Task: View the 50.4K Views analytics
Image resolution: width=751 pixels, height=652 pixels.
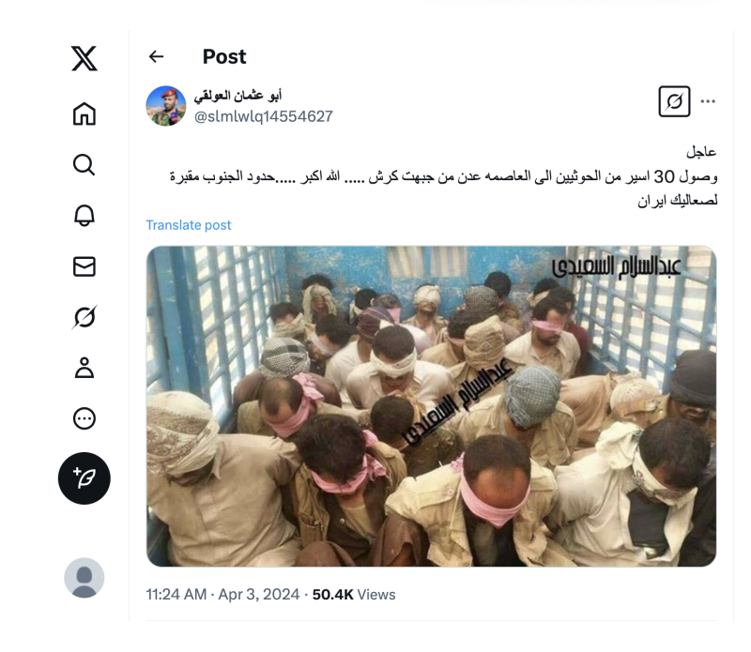Action: (x=354, y=595)
